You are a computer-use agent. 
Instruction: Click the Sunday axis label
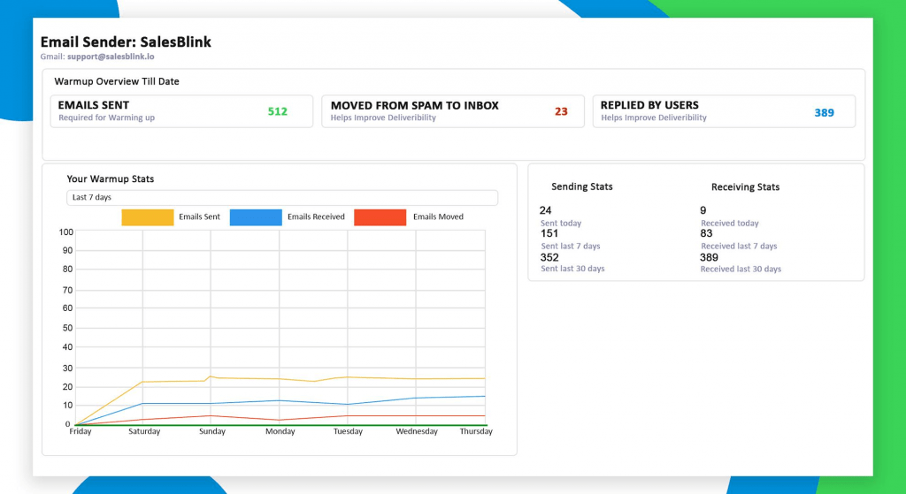coord(212,431)
